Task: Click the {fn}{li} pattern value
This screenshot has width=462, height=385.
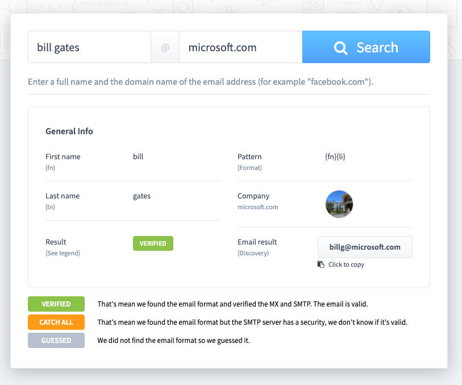Action: (x=332, y=156)
